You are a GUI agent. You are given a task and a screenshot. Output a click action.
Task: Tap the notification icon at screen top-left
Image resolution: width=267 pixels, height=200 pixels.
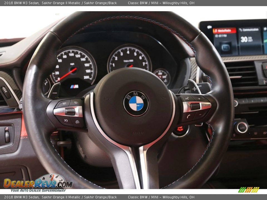pos(209,27)
